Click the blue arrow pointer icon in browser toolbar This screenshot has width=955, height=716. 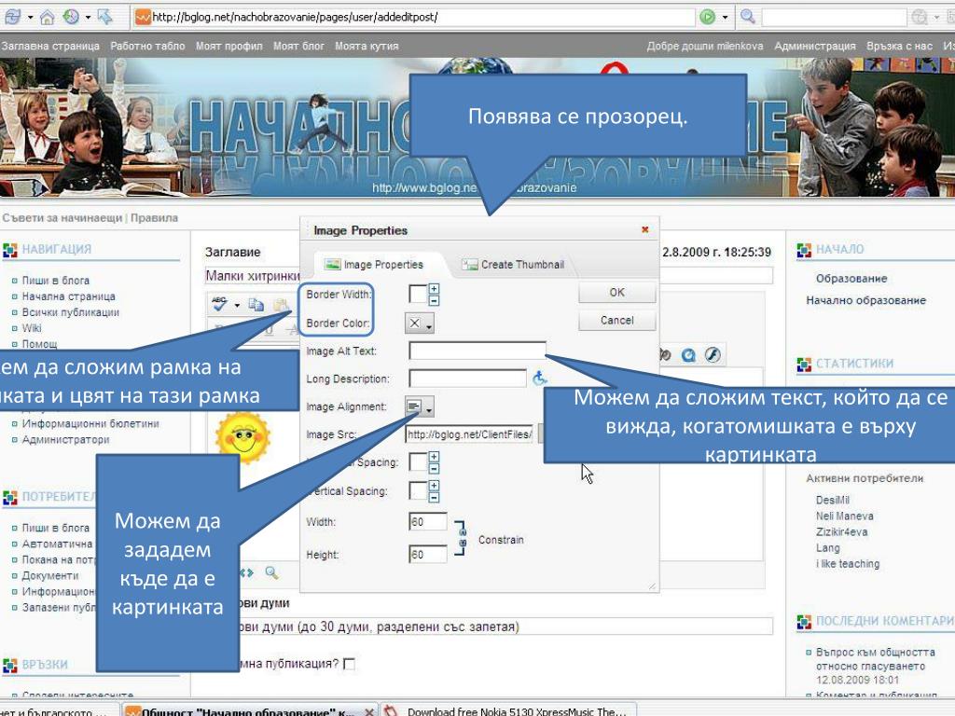pyautogui.click(x=105, y=17)
